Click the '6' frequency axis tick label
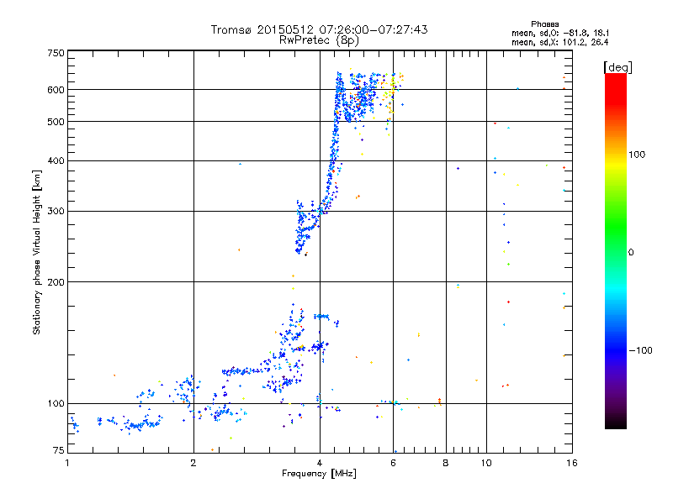Screen dimensions: 673x504 [393, 463]
